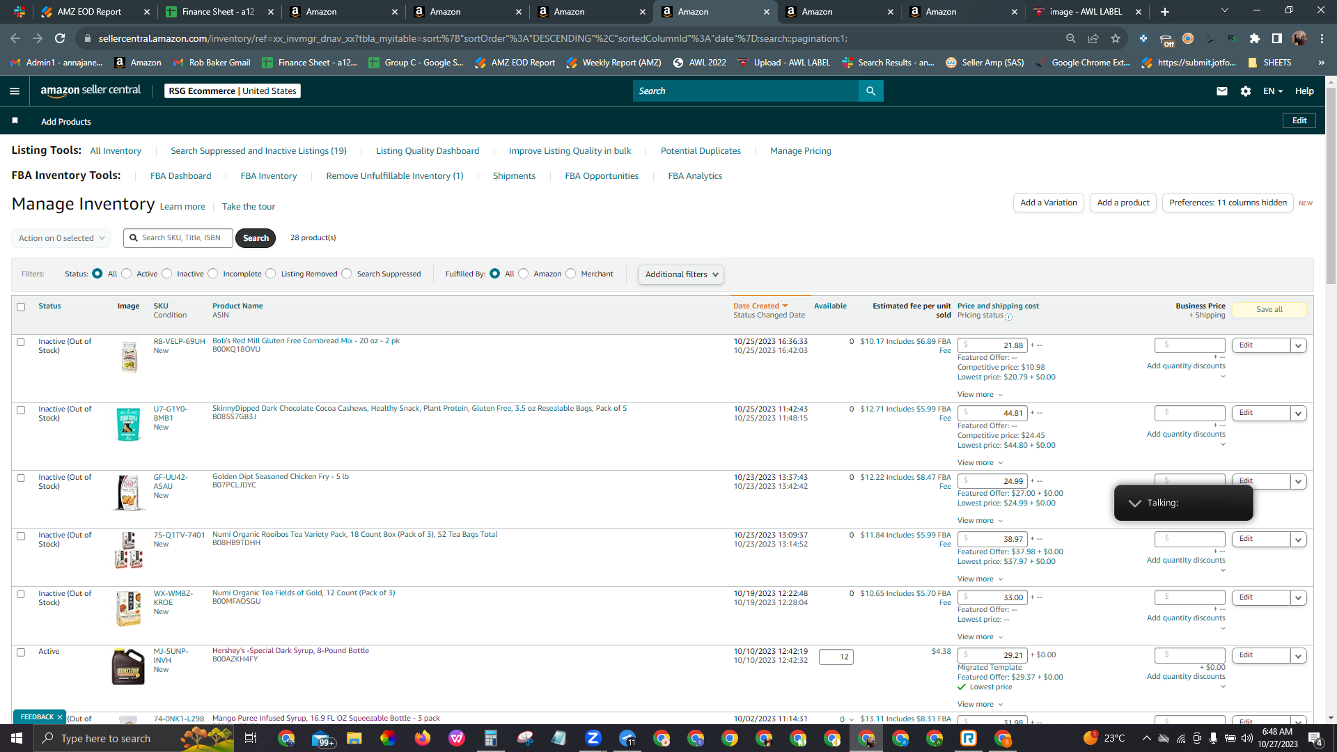Viewport: 1337px width, 752px height.
Task: Open the FBA Dashboard tool link
Action: [x=180, y=176]
